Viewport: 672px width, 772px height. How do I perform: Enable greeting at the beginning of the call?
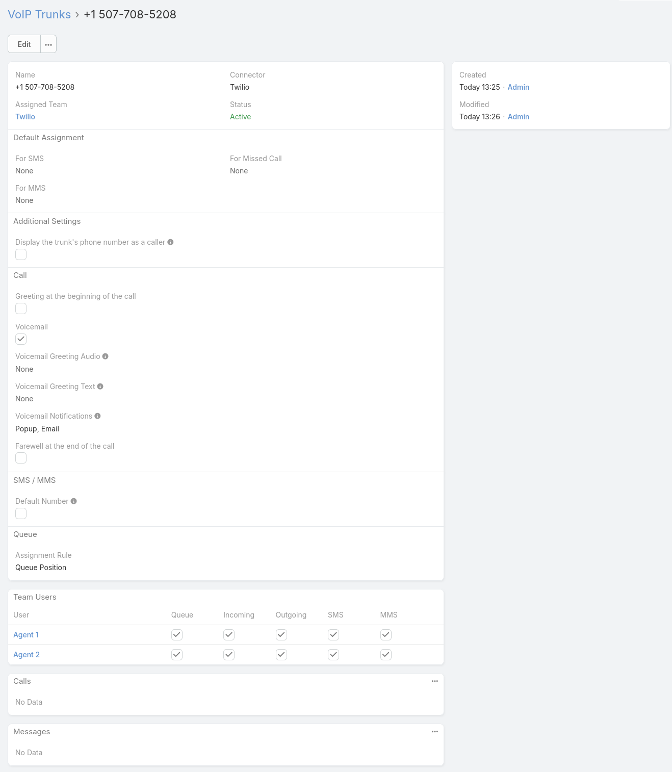[x=20, y=308]
